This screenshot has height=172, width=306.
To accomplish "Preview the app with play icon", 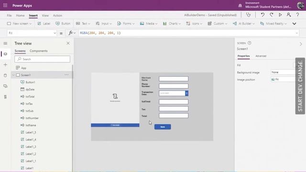I will pyautogui.click(x=280, y=15).
